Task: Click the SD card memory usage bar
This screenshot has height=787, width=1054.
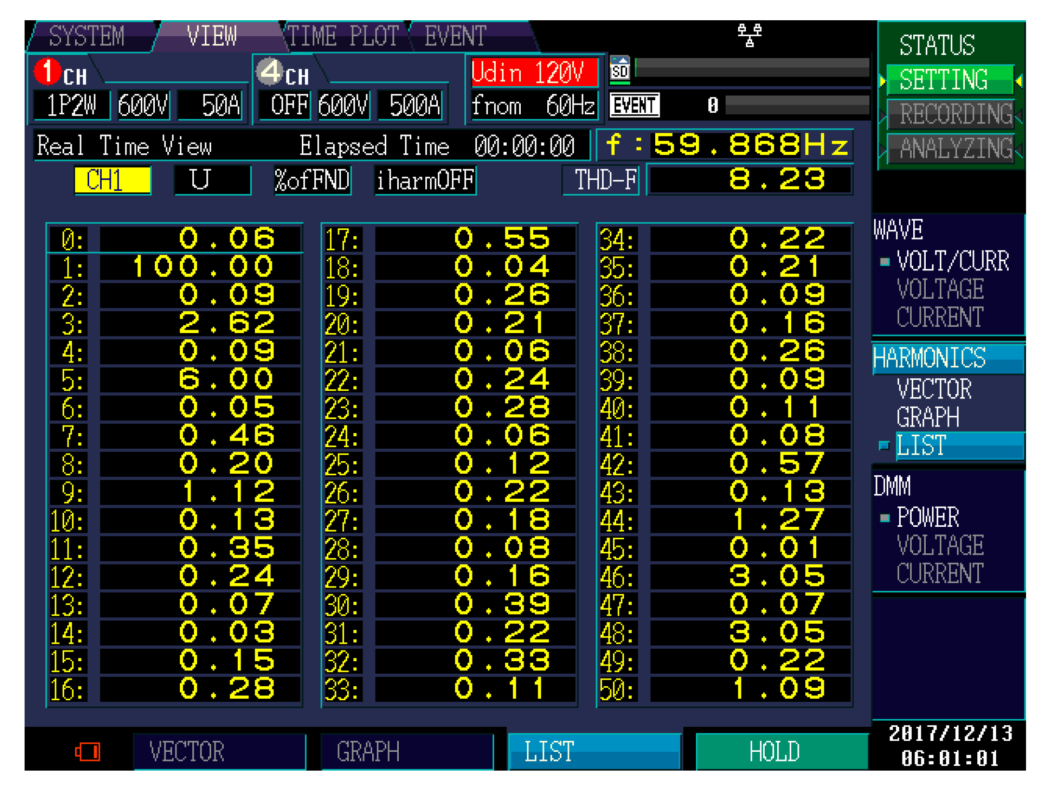Action: coord(751,67)
